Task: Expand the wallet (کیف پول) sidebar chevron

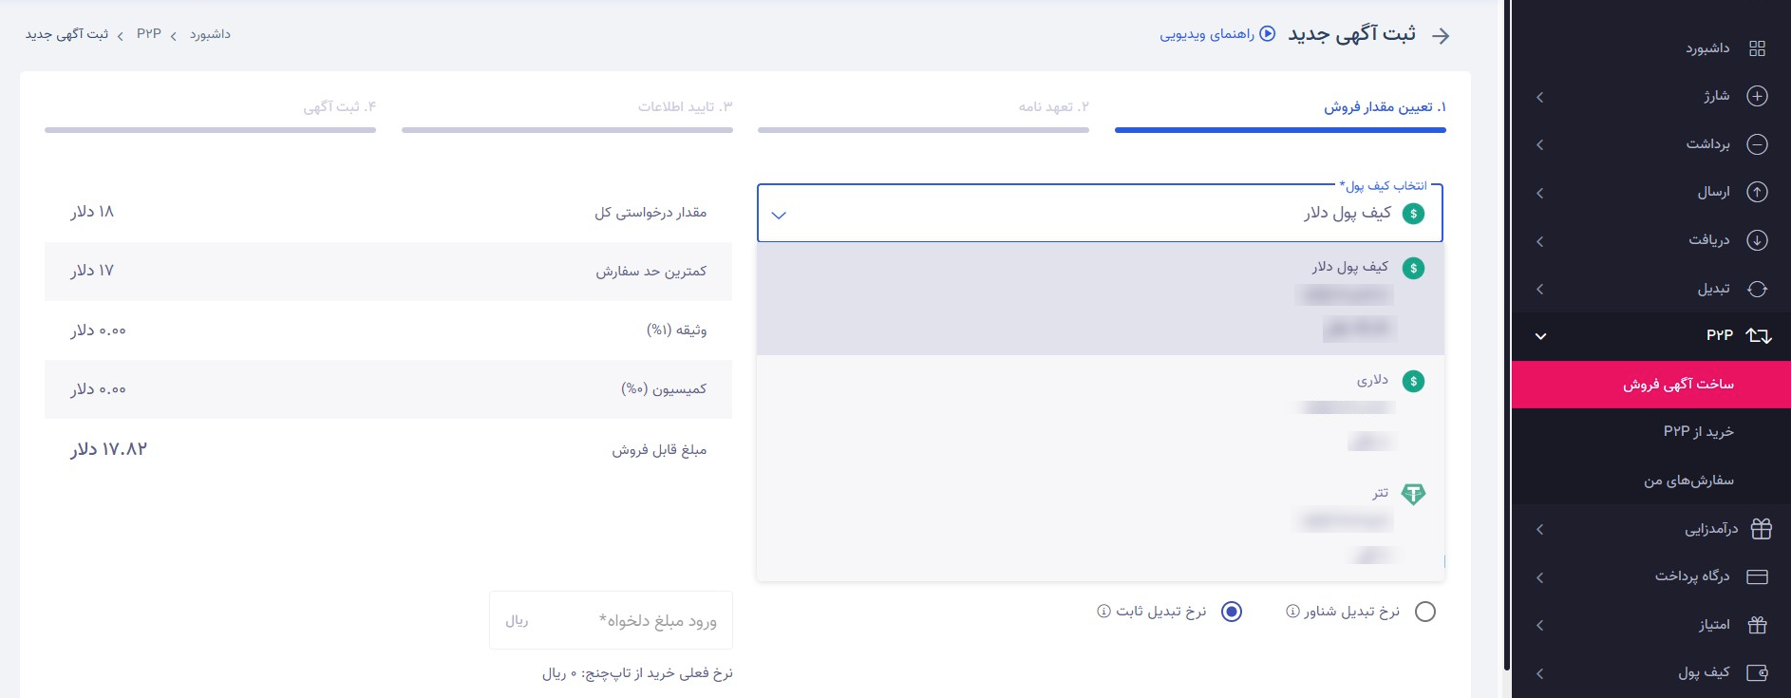Action: (x=1539, y=673)
